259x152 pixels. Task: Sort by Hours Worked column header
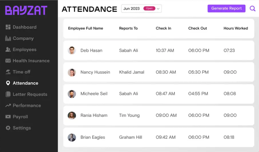pyautogui.click(x=236, y=28)
